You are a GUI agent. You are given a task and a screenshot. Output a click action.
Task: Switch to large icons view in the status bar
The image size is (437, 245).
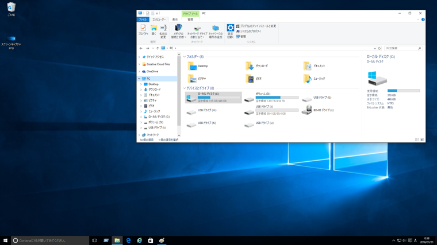(x=422, y=140)
